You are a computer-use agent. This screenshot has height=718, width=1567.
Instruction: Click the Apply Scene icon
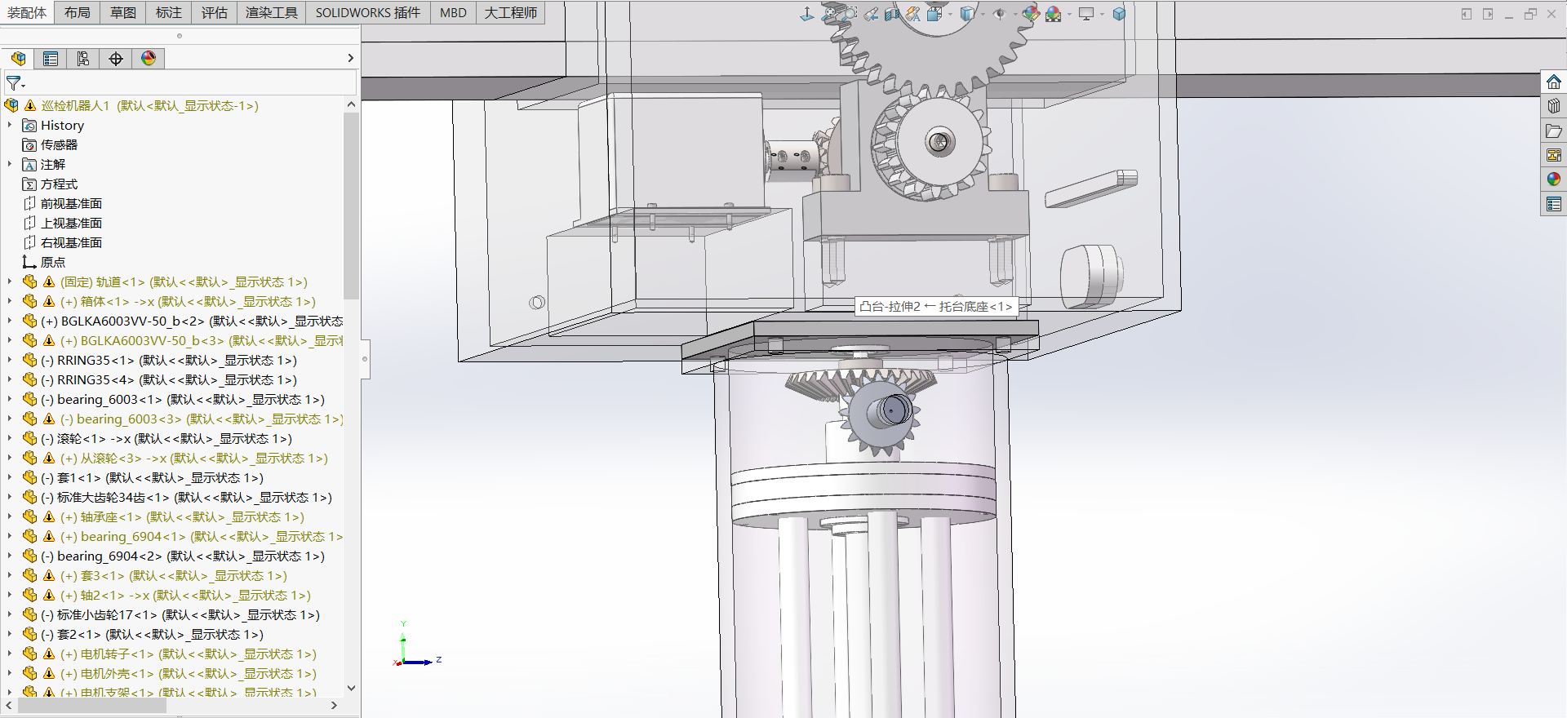pos(1054,14)
